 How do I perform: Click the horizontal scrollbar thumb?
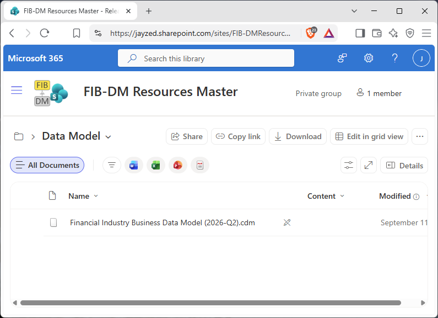[210, 303]
